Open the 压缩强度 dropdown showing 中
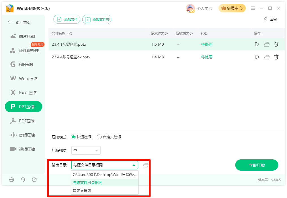The image size is (287, 198). pos(86,150)
